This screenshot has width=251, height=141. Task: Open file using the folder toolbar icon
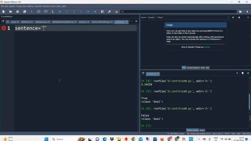point(11,11)
